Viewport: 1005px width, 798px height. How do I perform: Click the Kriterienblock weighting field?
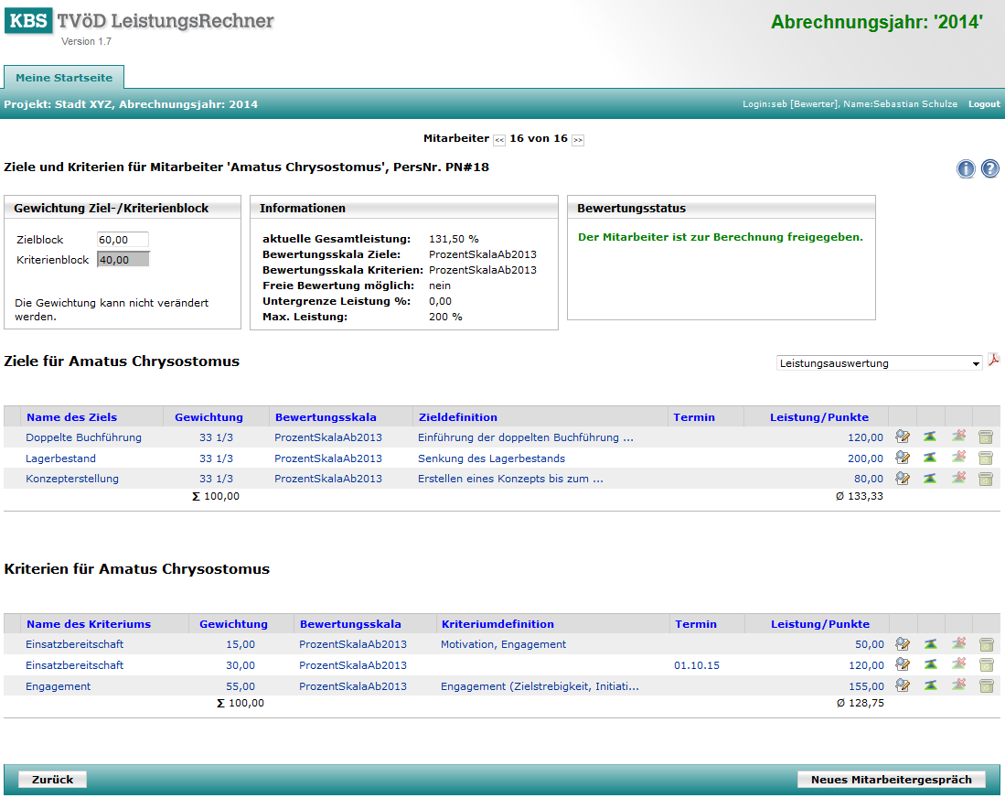[123, 260]
